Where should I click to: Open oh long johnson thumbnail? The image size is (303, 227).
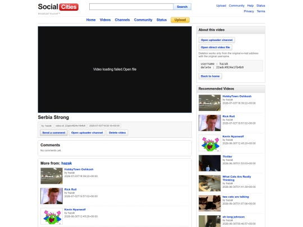(x=210, y=221)
